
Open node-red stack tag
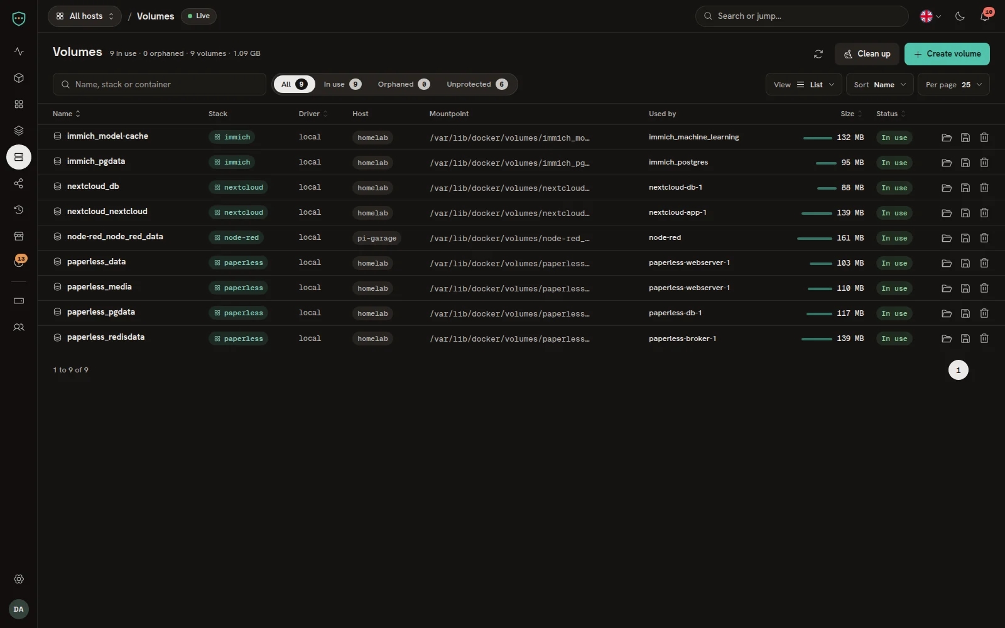[x=236, y=237]
